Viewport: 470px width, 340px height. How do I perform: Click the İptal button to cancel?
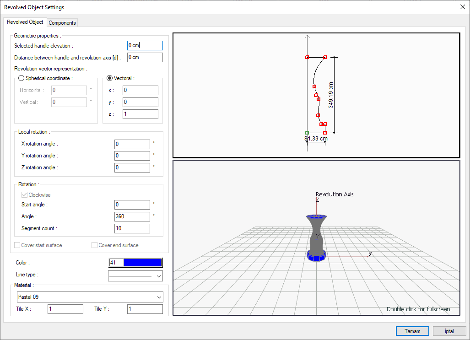(x=448, y=331)
